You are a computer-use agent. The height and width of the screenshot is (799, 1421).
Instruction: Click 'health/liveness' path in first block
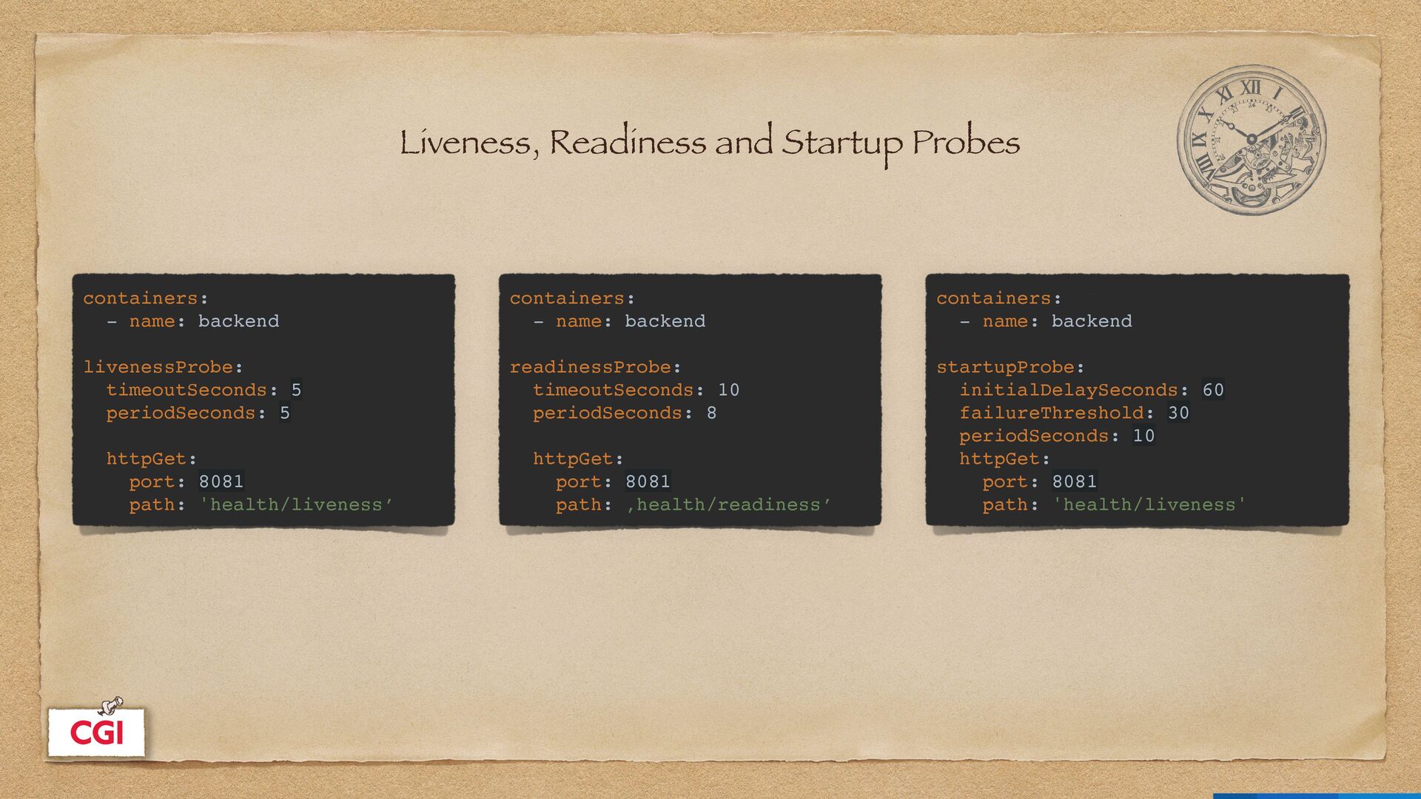tap(296, 505)
